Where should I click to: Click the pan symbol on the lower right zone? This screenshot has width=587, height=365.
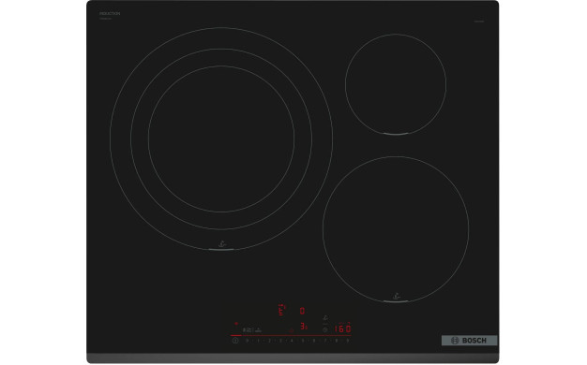tap(396, 297)
